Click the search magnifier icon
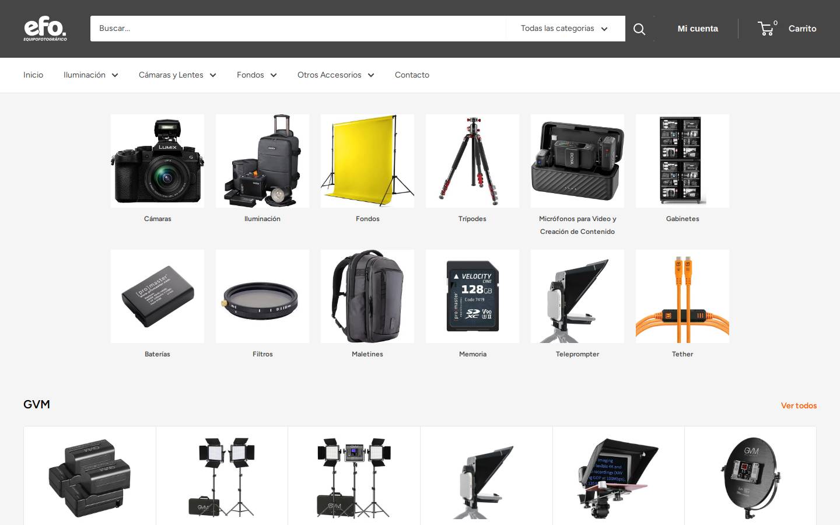This screenshot has width=840, height=525. (639, 29)
